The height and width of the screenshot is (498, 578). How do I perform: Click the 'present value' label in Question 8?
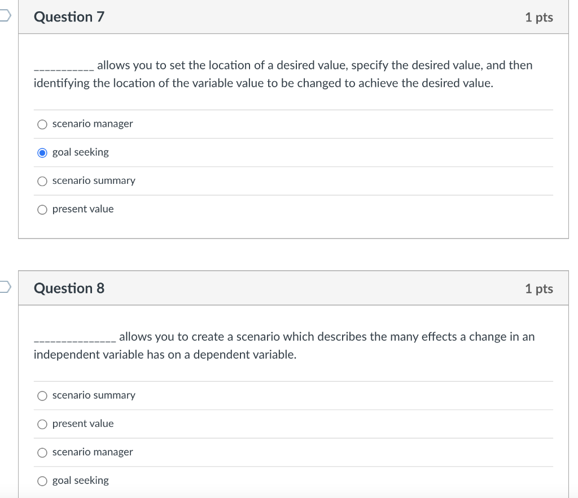[x=83, y=424]
